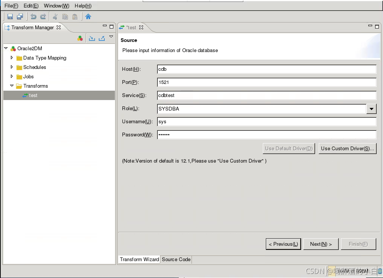Screen dimensions: 383x278
Task: Click the Redo toolbar icon
Action: [43, 16]
